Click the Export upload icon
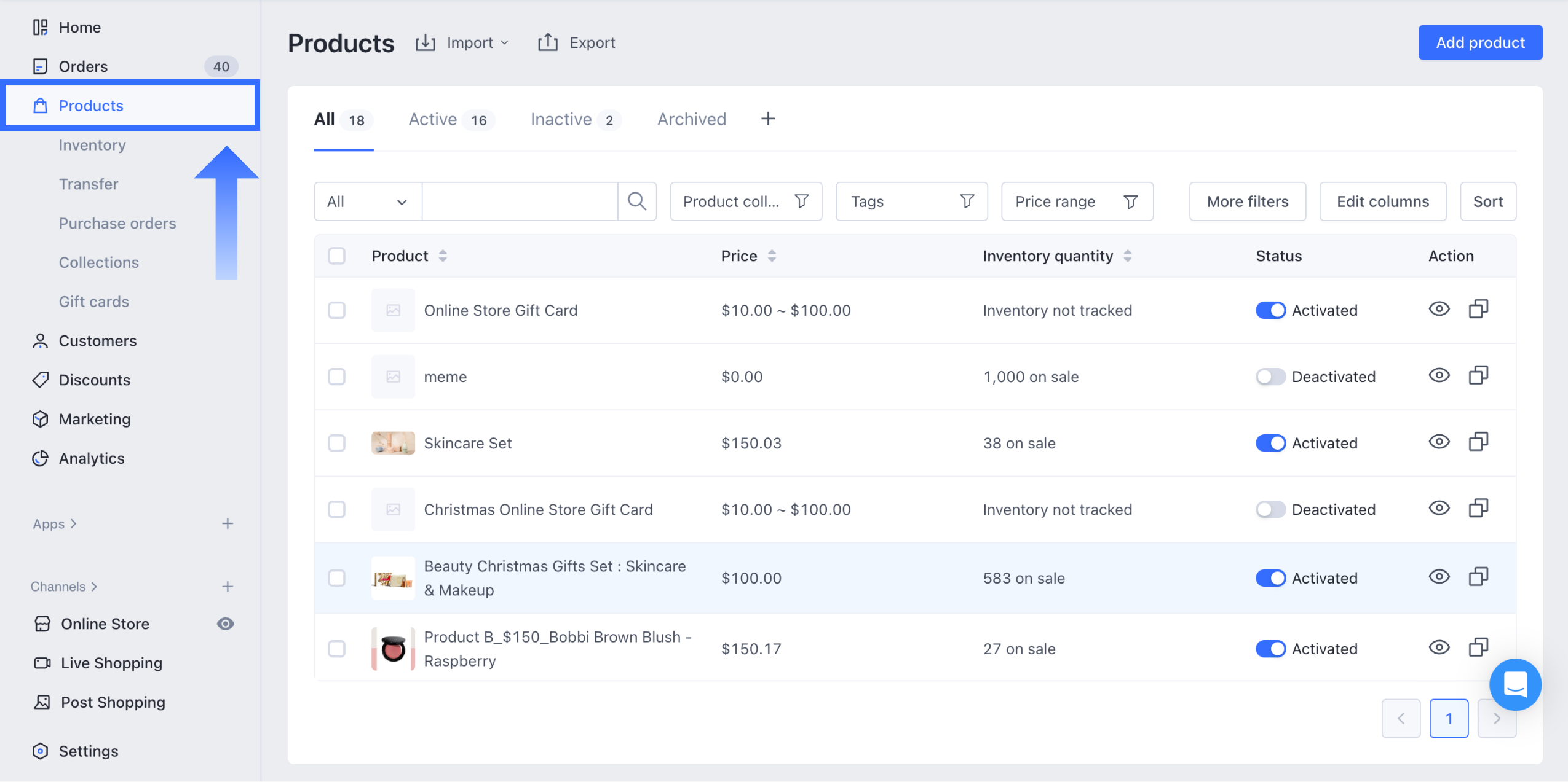The image size is (1568, 782). click(x=547, y=42)
